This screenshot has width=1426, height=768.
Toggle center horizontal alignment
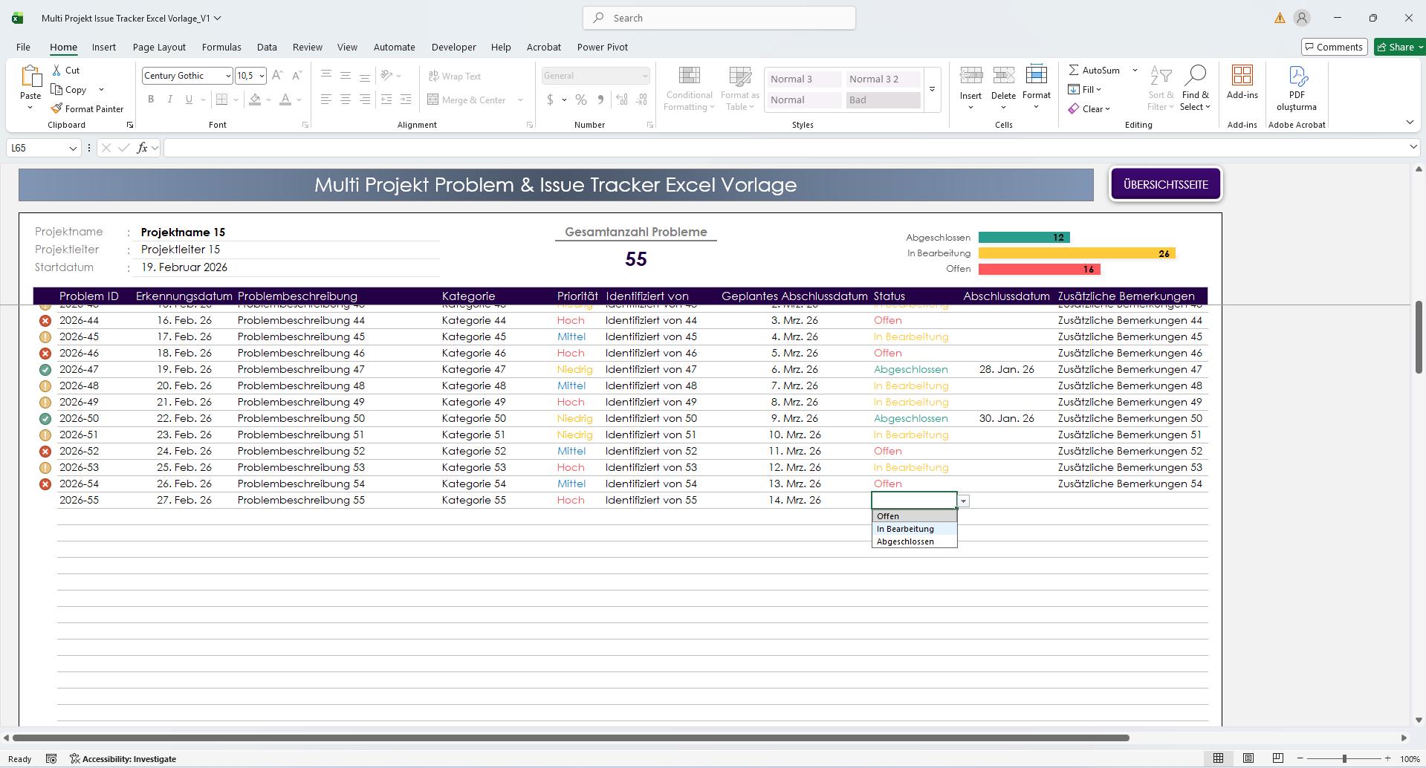tap(345, 100)
